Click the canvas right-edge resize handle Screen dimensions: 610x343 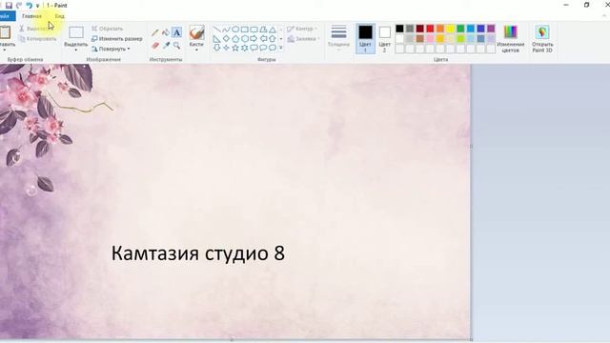[471, 146]
